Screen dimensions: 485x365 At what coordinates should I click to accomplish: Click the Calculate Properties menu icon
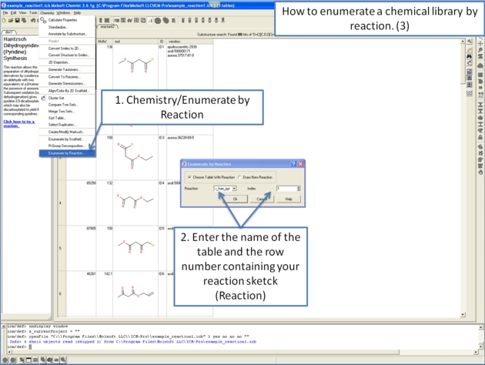click(x=42, y=20)
